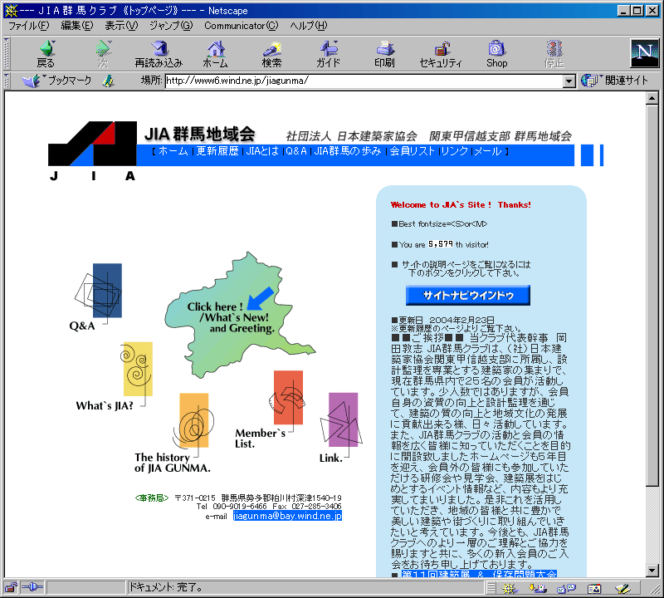Open Security (セキュリティ) toolbar icon
This screenshot has width=664, height=598.
(x=441, y=54)
